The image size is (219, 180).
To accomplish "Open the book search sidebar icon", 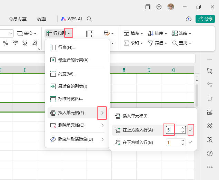I will pos(209,140).
